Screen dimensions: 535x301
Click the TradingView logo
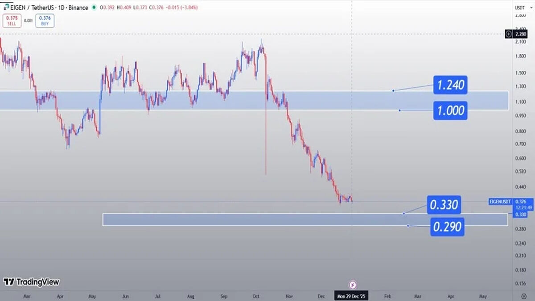[x=31, y=282]
